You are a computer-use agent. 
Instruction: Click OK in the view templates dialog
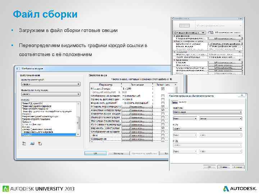point(95,153)
